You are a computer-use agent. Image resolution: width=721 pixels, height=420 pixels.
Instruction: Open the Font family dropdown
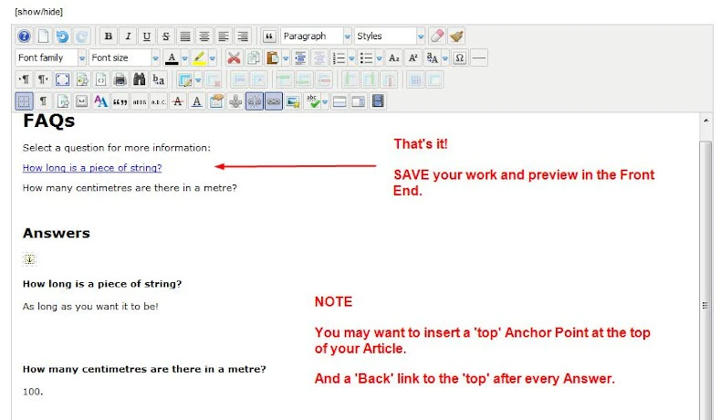click(50, 58)
